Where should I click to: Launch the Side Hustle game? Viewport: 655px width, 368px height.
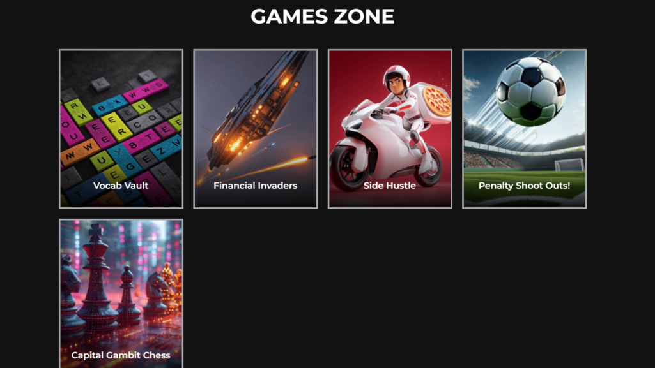[x=390, y=129]
